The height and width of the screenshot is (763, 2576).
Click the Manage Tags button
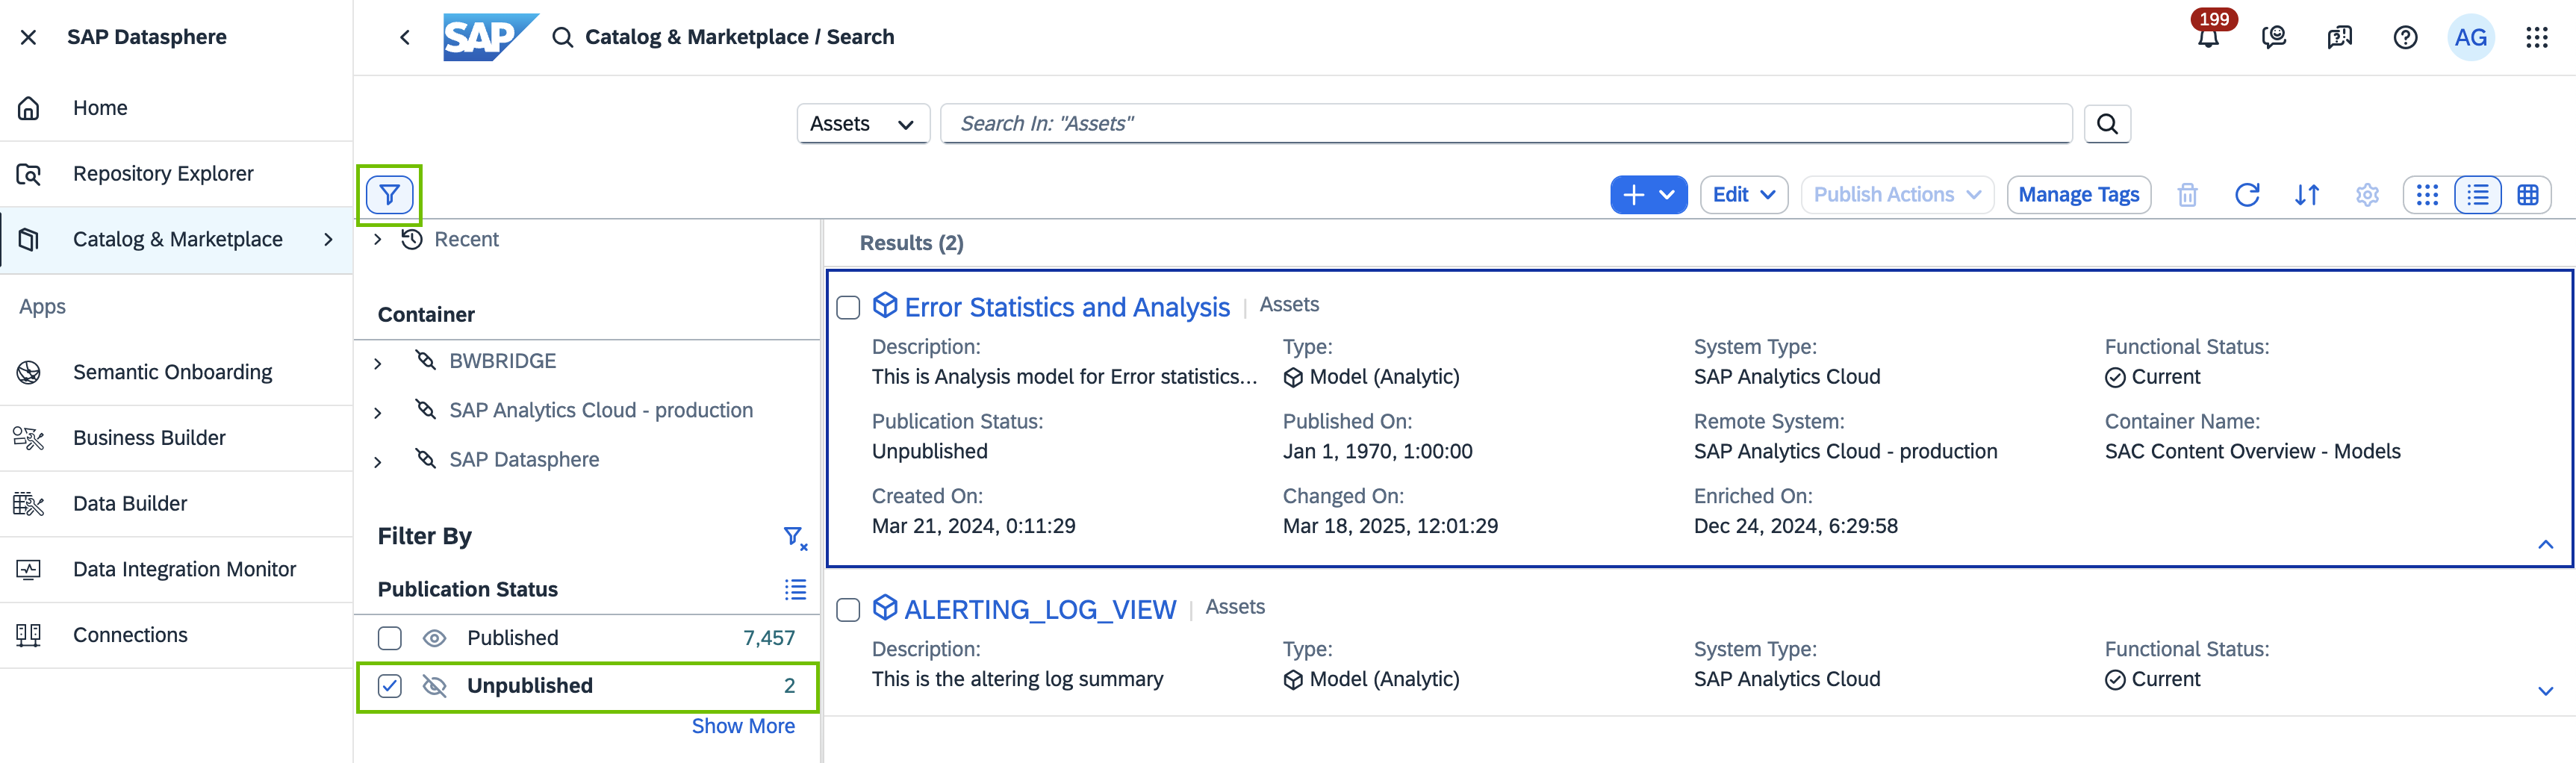(x=2078, y=195)
